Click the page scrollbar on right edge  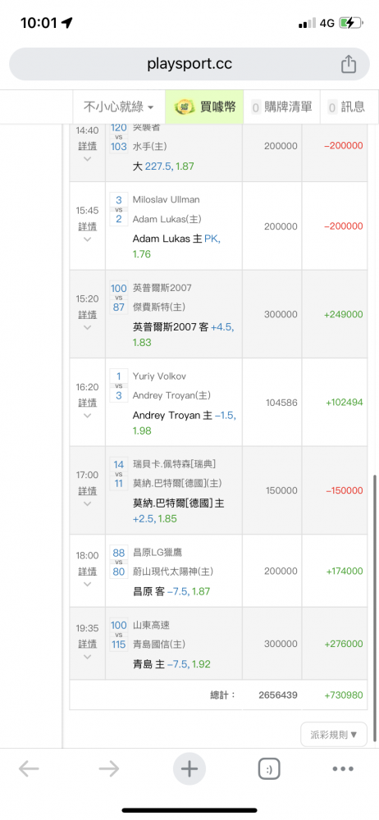pyautogui.click(x=375, y=608)
